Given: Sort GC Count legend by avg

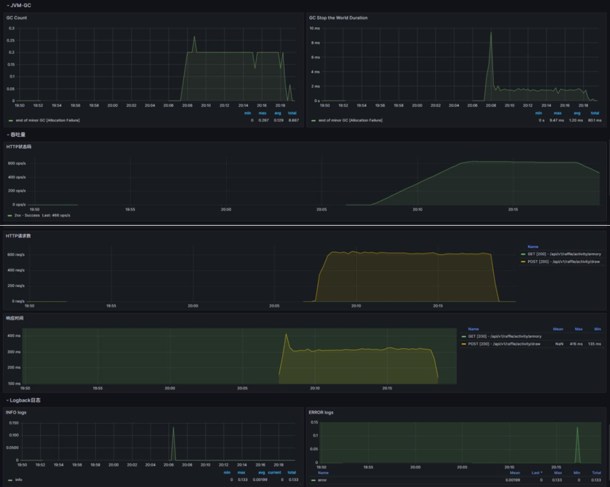Looking at the screenshot, I should tap(278, 113).
